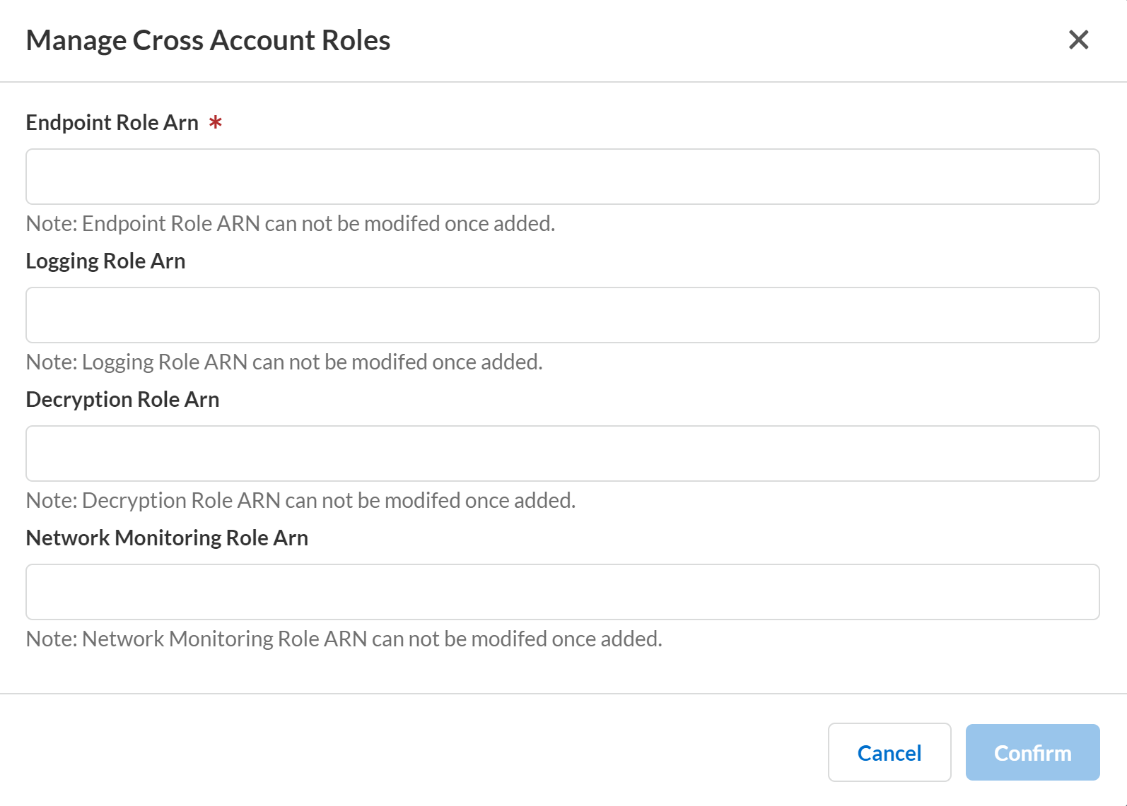1127x806 pixels.
Task: Click the divider line below the dialog title
Action: [x=563, y=82]
